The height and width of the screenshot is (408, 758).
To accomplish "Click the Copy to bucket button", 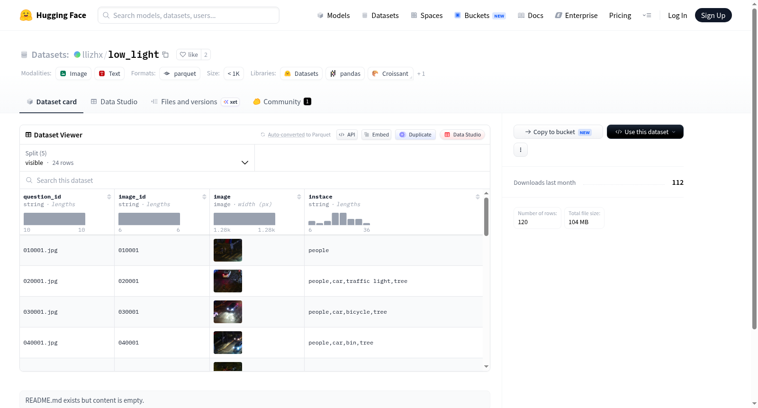I will pos(558,132).
